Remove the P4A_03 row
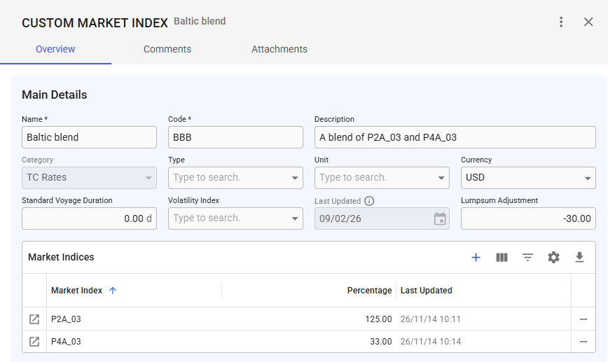Viewport: 608px width, 362px height. [583, 342]
